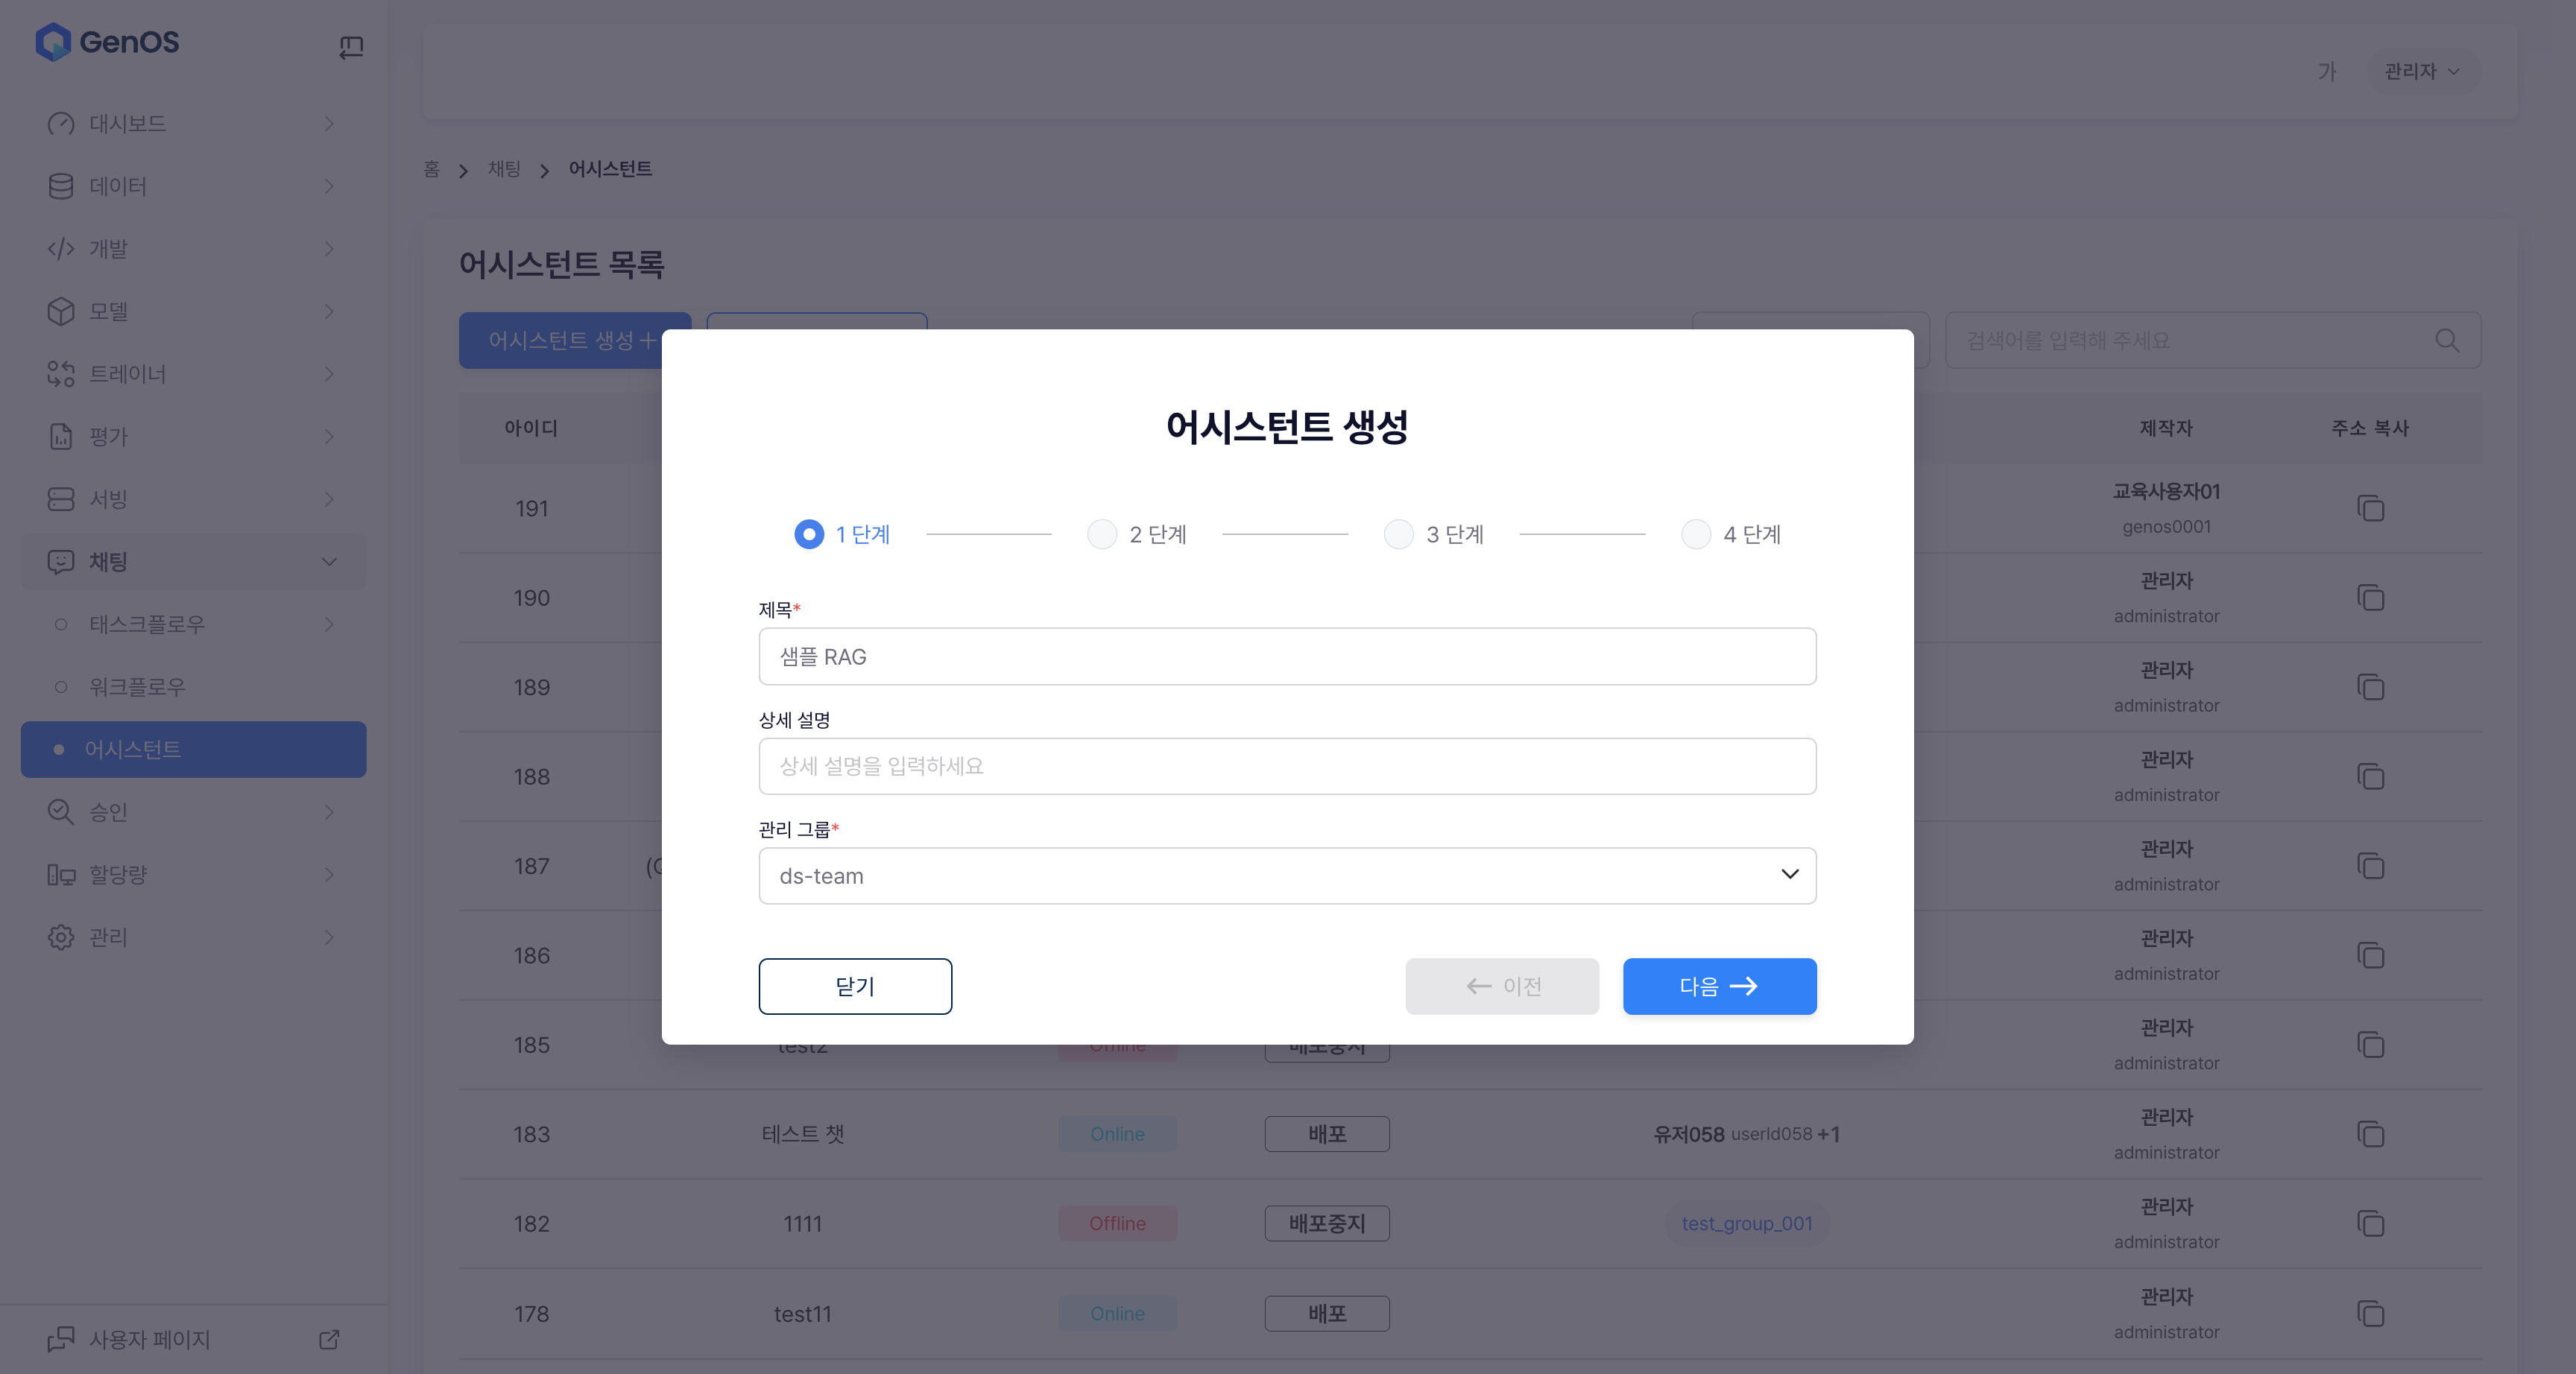Click the 제목 title input field
Image resolution: width=2576 pixels, height=1374 pixels.
point(1287,656)
